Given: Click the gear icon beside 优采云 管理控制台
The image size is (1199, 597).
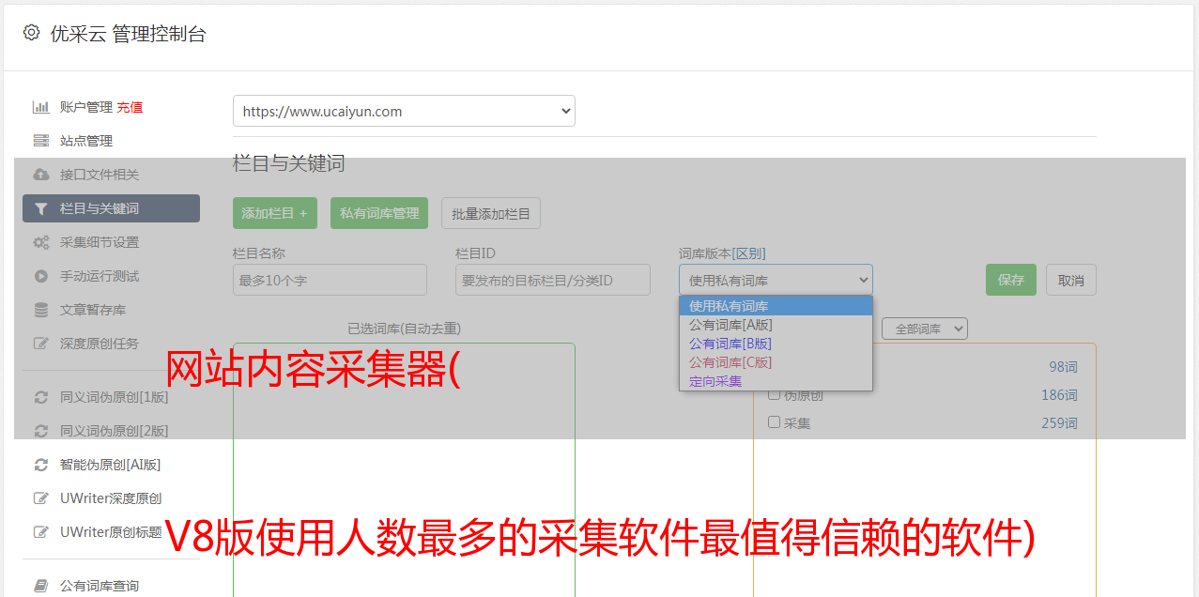Looking at the screenshot, I should click(x=32, y=33).
